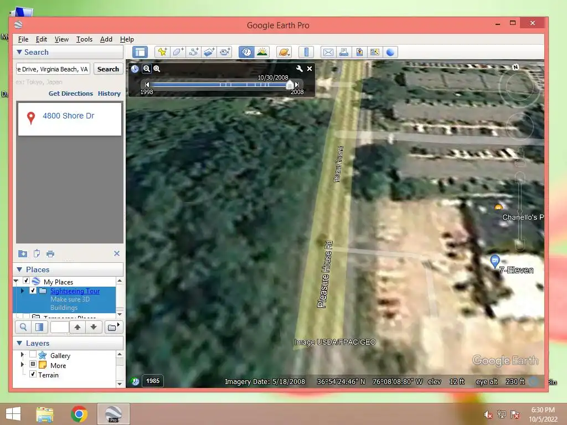Open the Add menu
567x425 pixels.
point(106,39)
